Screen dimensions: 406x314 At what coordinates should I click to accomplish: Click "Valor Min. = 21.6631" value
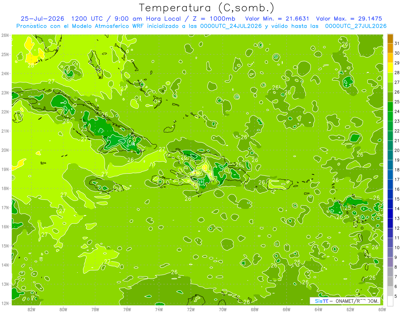pos(277,19)
